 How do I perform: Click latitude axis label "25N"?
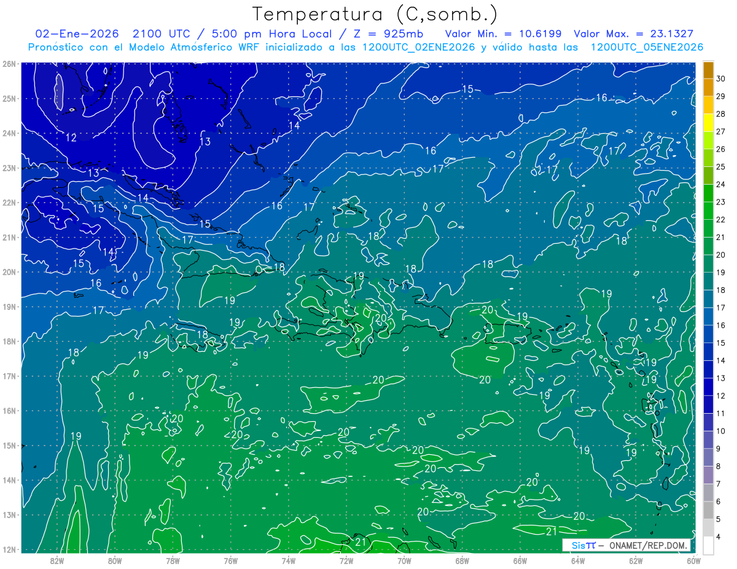[9, 98]
